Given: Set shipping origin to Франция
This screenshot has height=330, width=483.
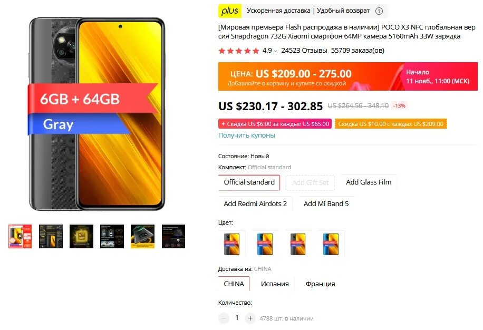Looking at the screenshot, I should coord(321,284).
